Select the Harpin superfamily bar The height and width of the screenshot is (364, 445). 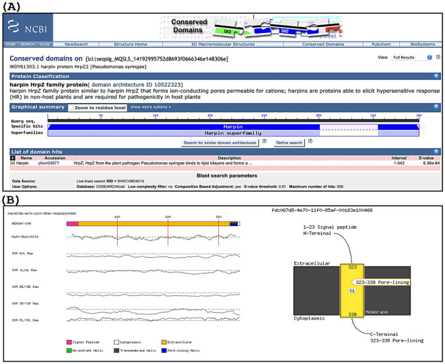(233, 133)
